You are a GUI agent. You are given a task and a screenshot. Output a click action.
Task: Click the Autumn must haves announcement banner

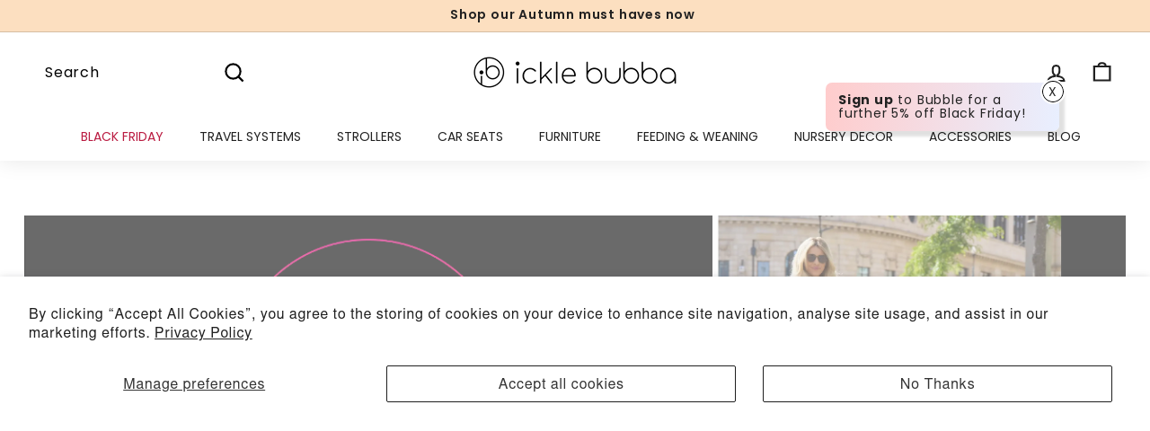point(572,14)
